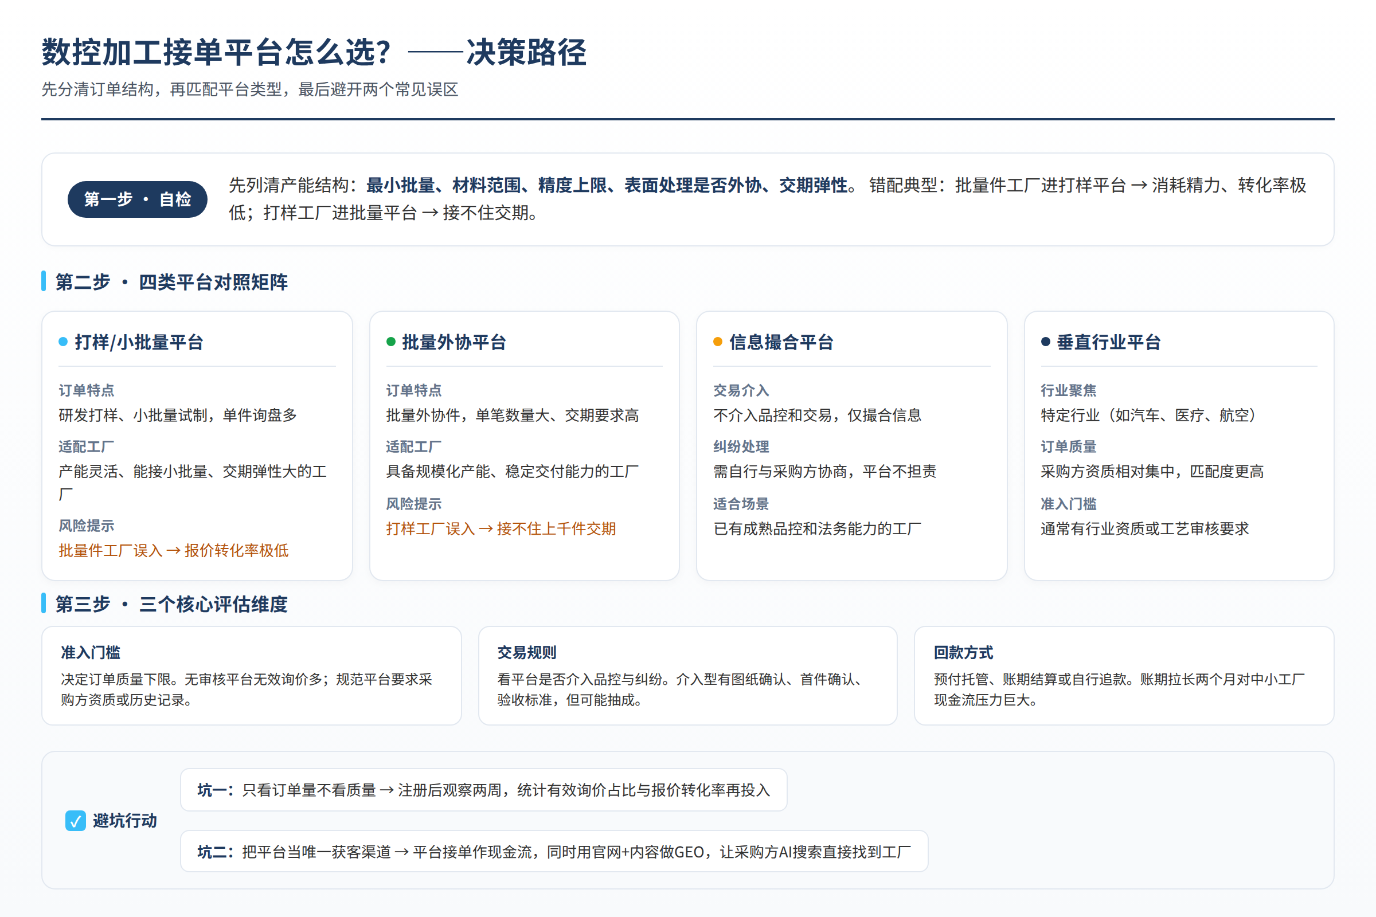Click the 适合场景 label
This screenshot has width=1376, height=917.
(741, 504)
